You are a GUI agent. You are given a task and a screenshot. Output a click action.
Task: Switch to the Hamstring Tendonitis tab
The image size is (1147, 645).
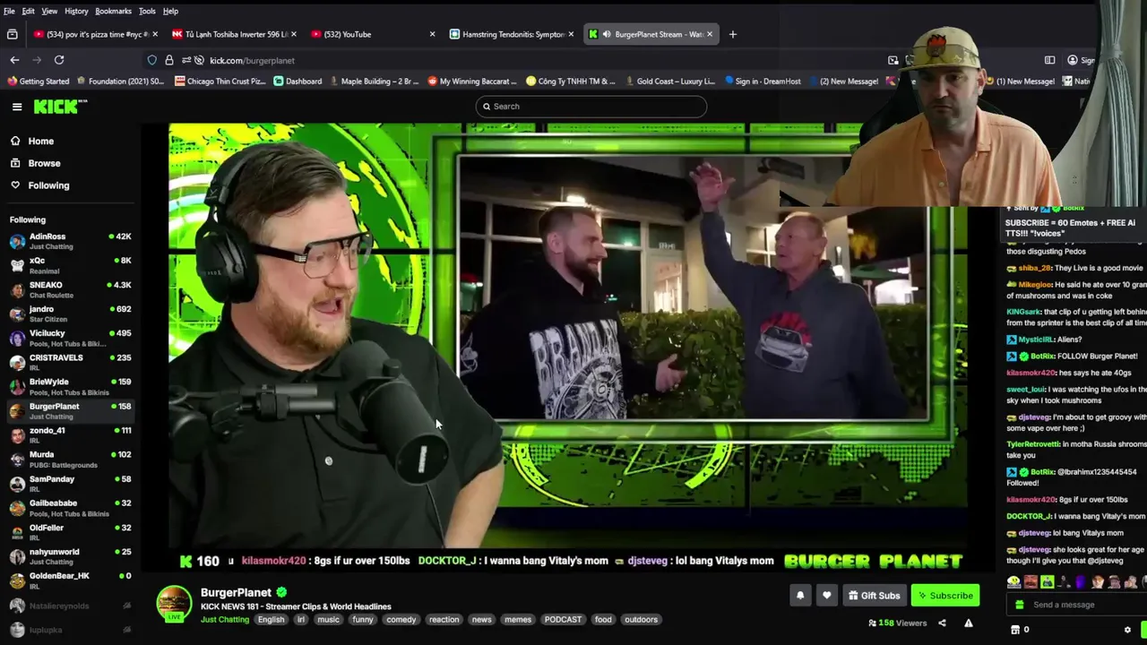(x=513, y=34)
